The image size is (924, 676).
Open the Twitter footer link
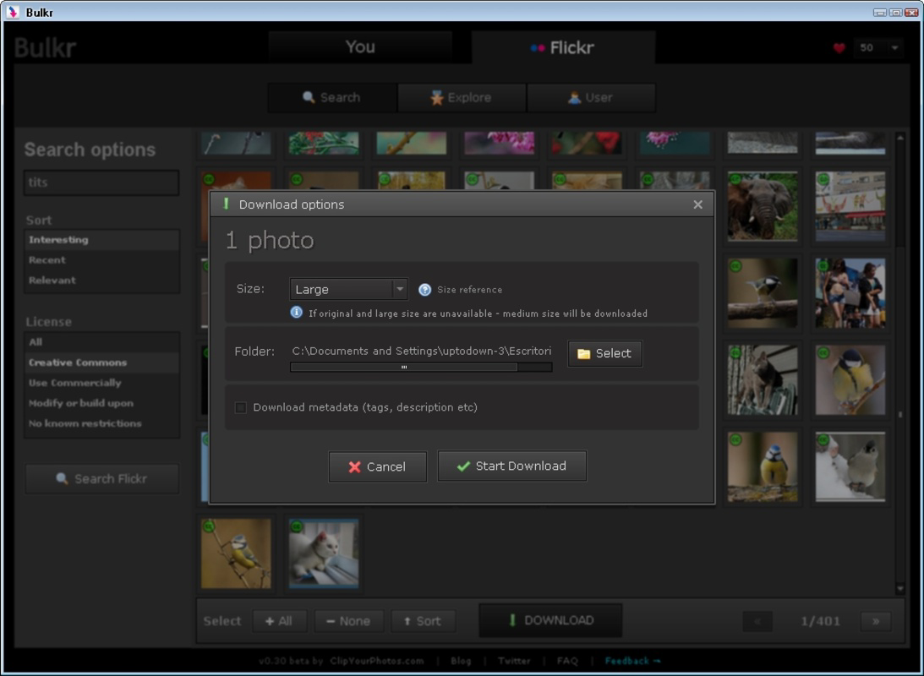point(514,661)
